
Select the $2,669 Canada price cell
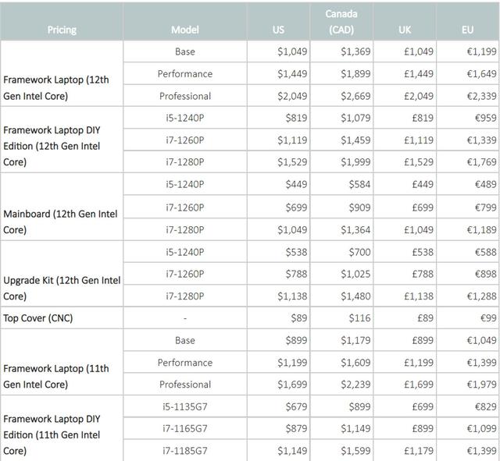[341, 96]
